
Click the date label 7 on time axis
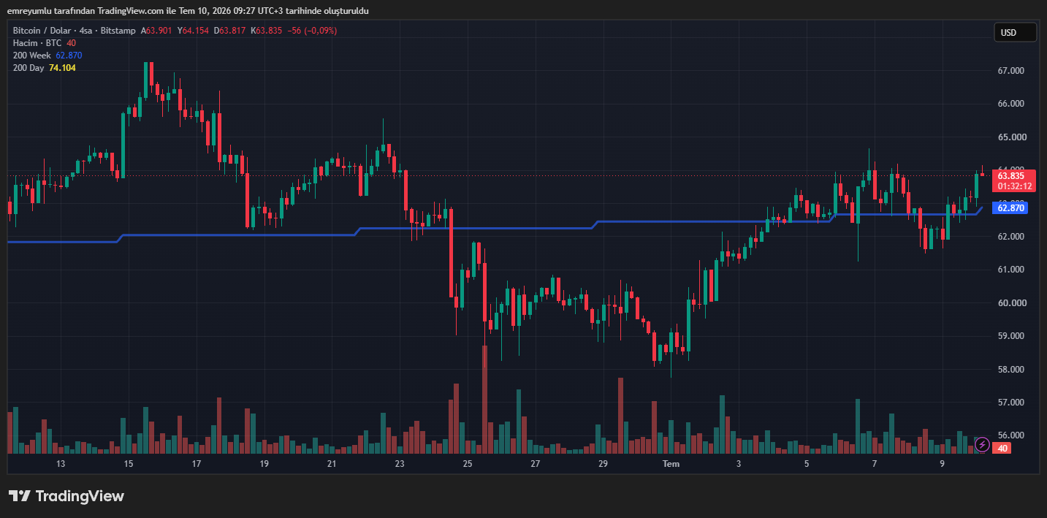[x=875, y=464]
